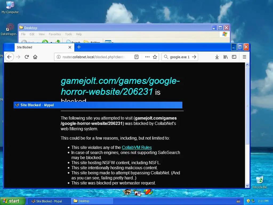The height and width of the screenshot is (205, 273).
Task: Reload the blocked page
Action: (x=27, y=57)
